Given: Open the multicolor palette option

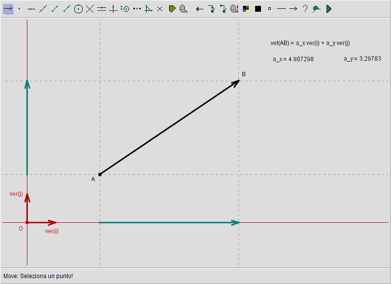Looking at the screenshot, I should pyautogui.click(x=246, y=9).
